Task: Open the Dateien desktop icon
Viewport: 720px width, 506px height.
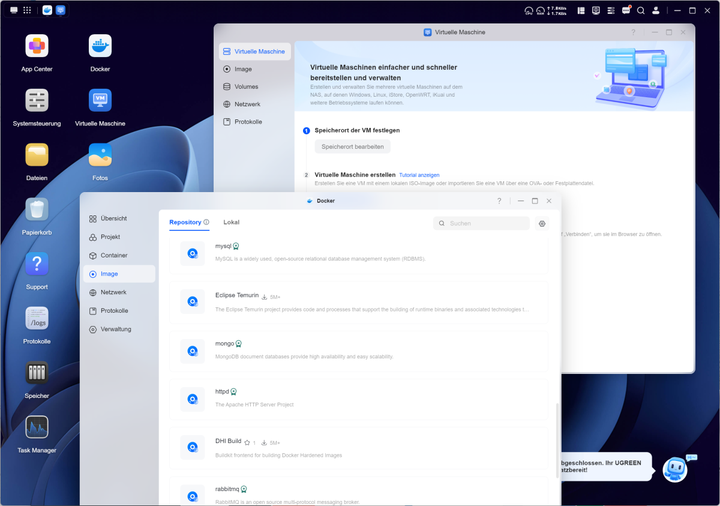Action: pyautogui.click(x=37, y=155)
